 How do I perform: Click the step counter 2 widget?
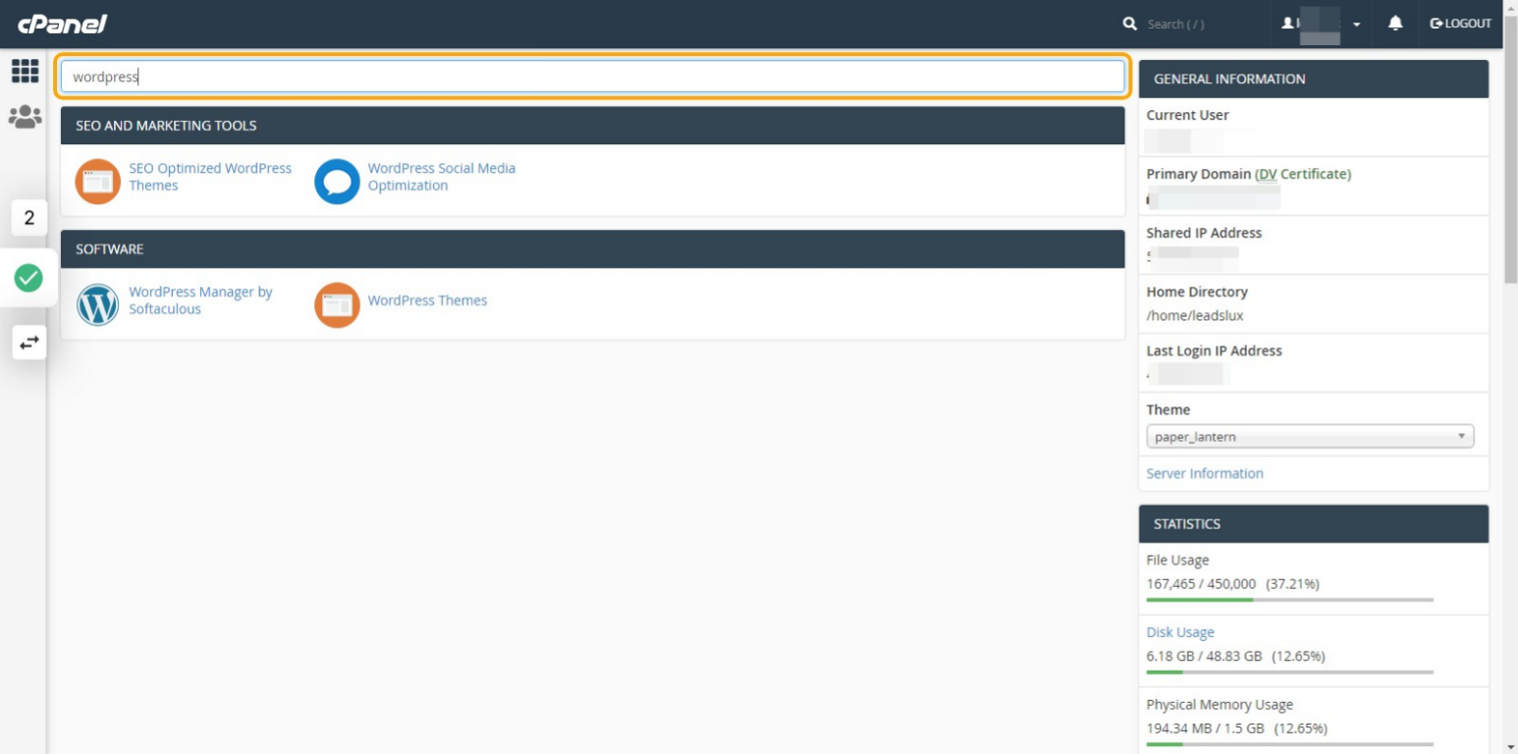28,218
